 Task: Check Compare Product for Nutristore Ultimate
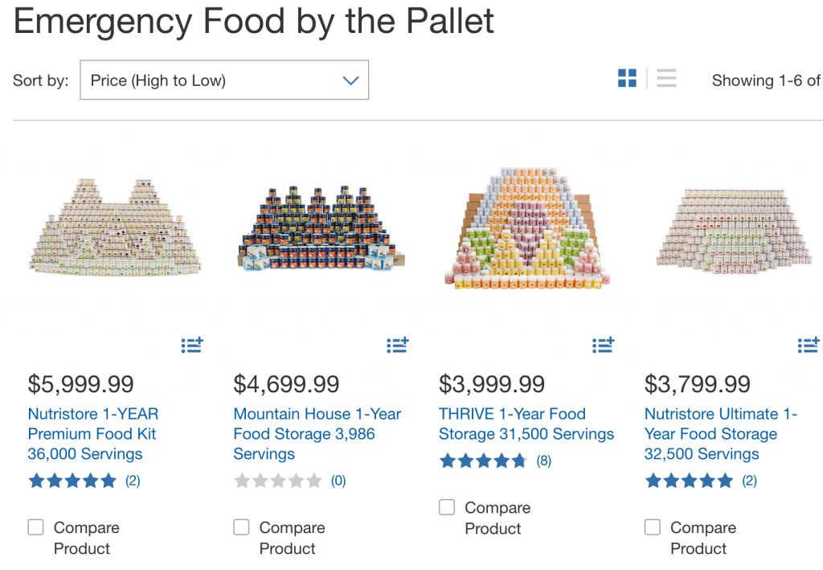(x=653, y=527)
